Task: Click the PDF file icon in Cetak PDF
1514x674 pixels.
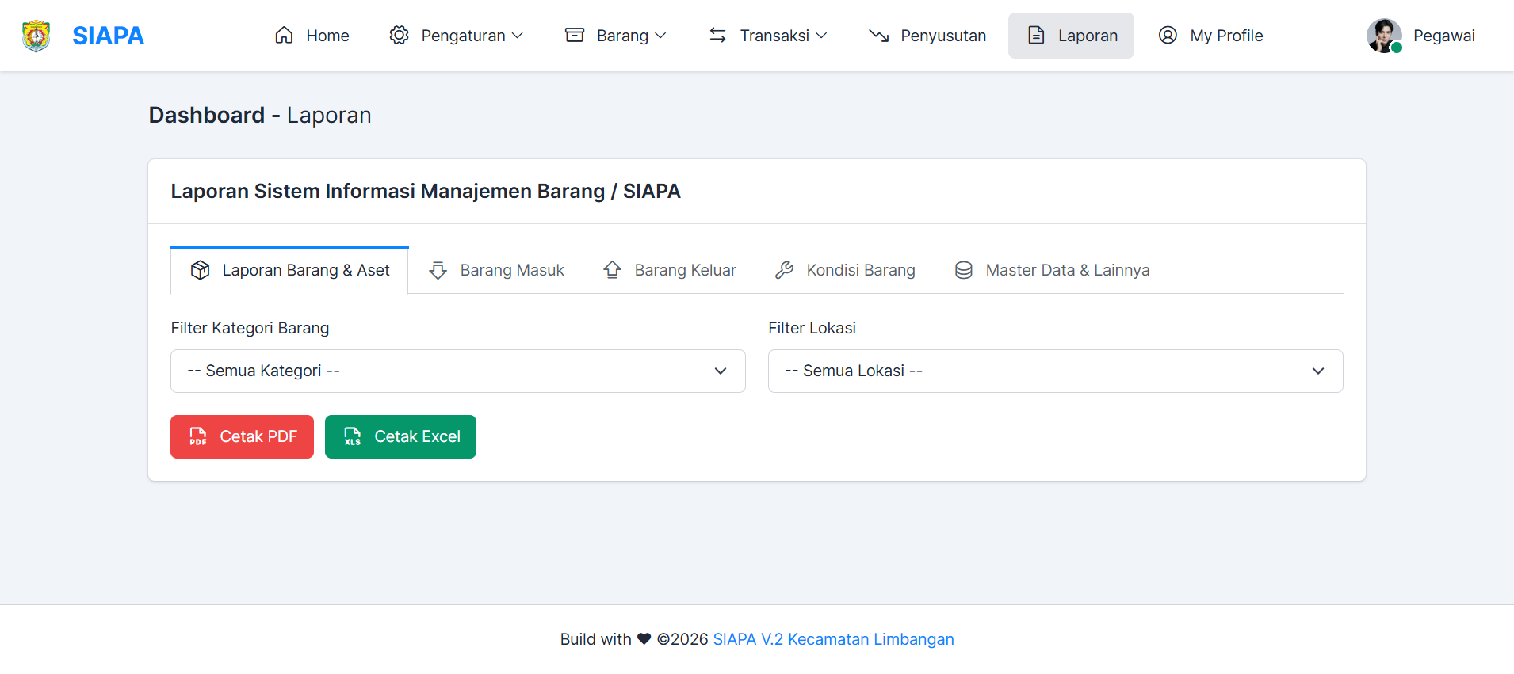Action: click(x=198, y=436)
